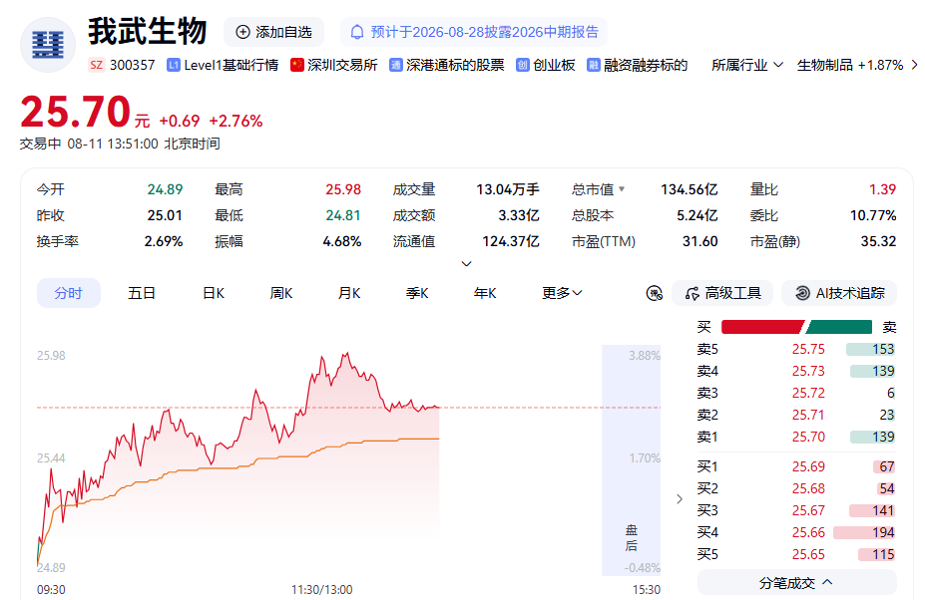
Task: Click the 量比 value 1.39
Action: (x=882, y=189)
